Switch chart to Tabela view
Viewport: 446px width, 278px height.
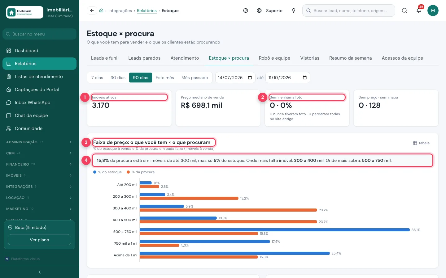[421, 143]
